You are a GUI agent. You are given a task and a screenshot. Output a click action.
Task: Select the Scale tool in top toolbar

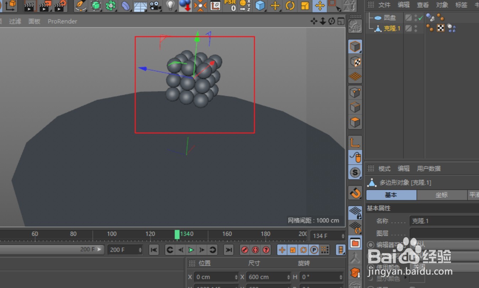305,6
